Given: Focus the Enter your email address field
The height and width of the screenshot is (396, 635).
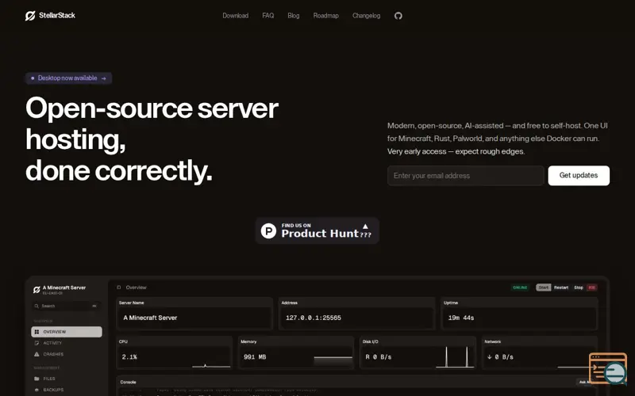Looking at the screenshot, I should tap(466, 175).
